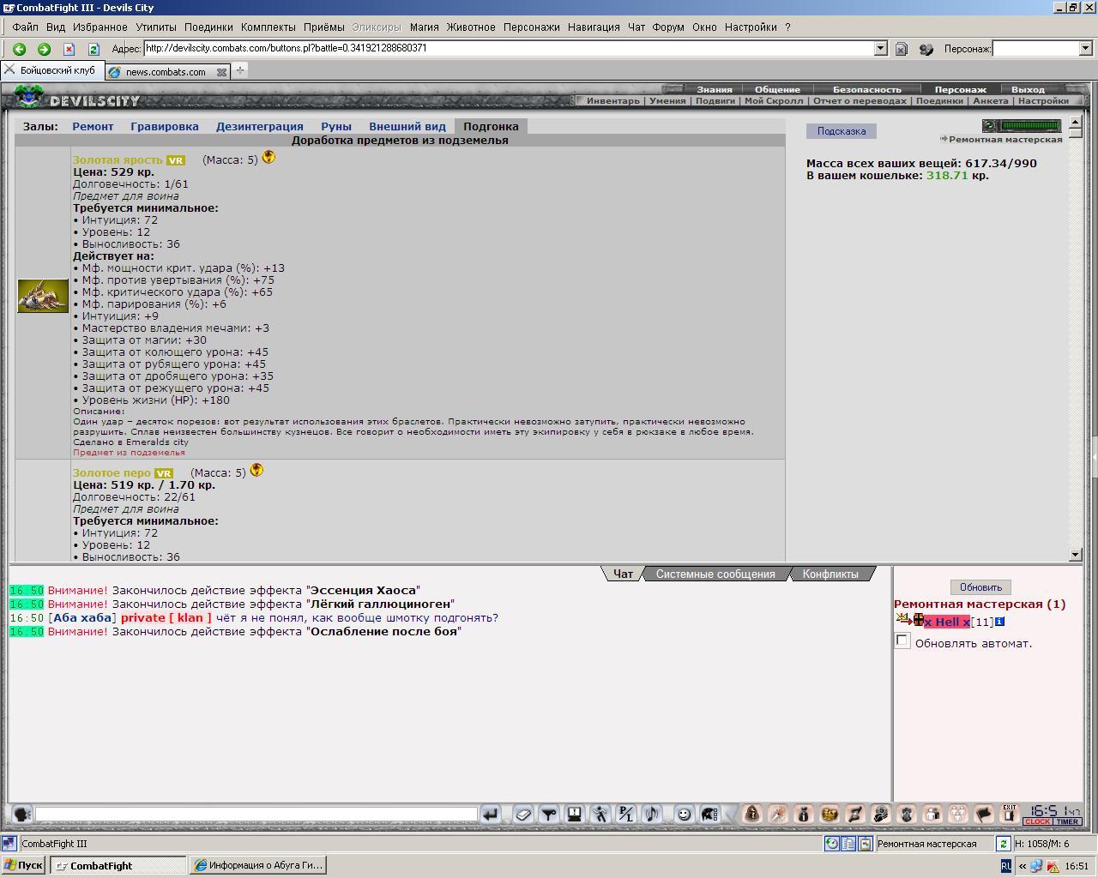This screenshot has width=1098, height=878.
Task: Switch to the Ремонт hall
Action: [93, 126]
